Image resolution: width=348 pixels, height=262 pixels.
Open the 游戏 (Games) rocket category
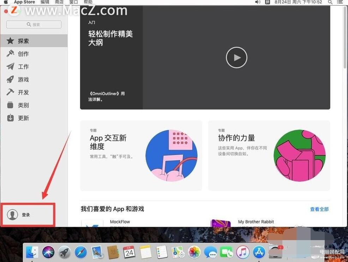pyautogui.click(x=23, y=79)
